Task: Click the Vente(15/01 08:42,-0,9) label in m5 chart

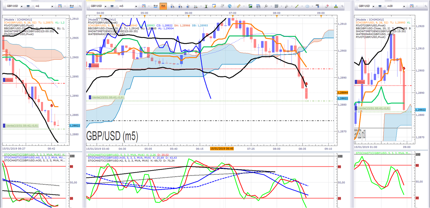Action: [106, 97]
